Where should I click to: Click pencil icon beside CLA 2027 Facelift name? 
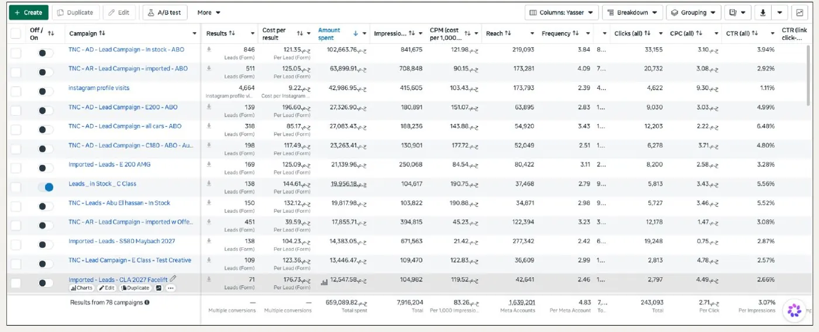click(x=173, y=279)
